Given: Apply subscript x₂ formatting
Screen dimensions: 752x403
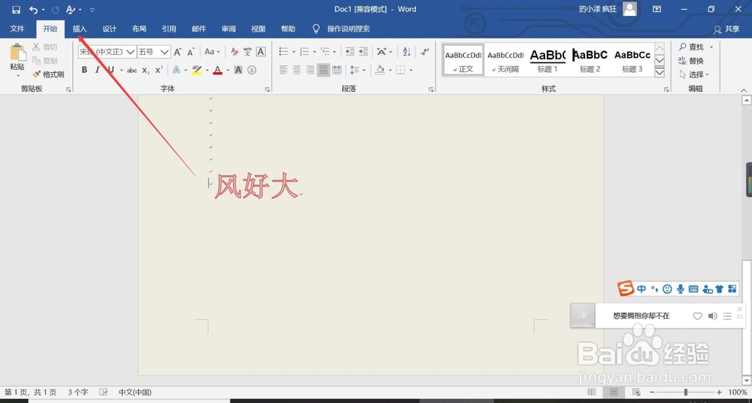Looking at the screenshot, I should [x=146, y=70].
